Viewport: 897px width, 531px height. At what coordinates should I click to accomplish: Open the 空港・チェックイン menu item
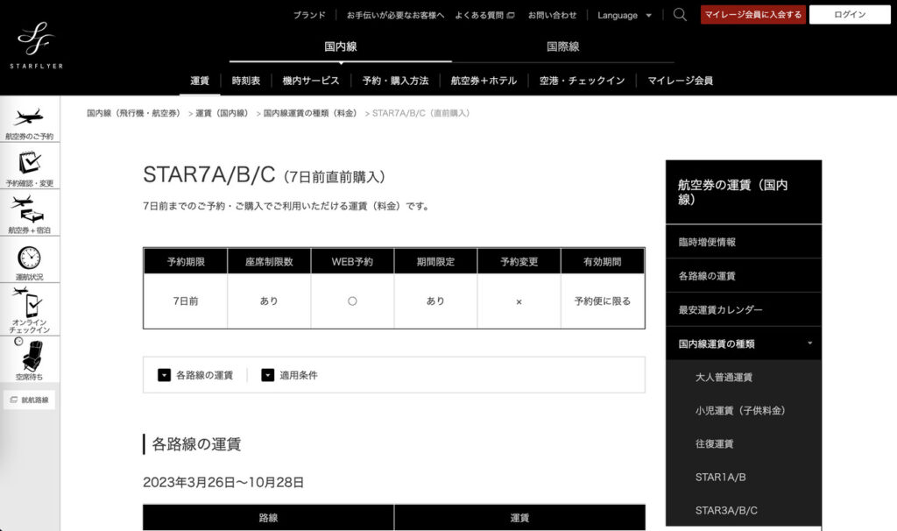[582, 81]
